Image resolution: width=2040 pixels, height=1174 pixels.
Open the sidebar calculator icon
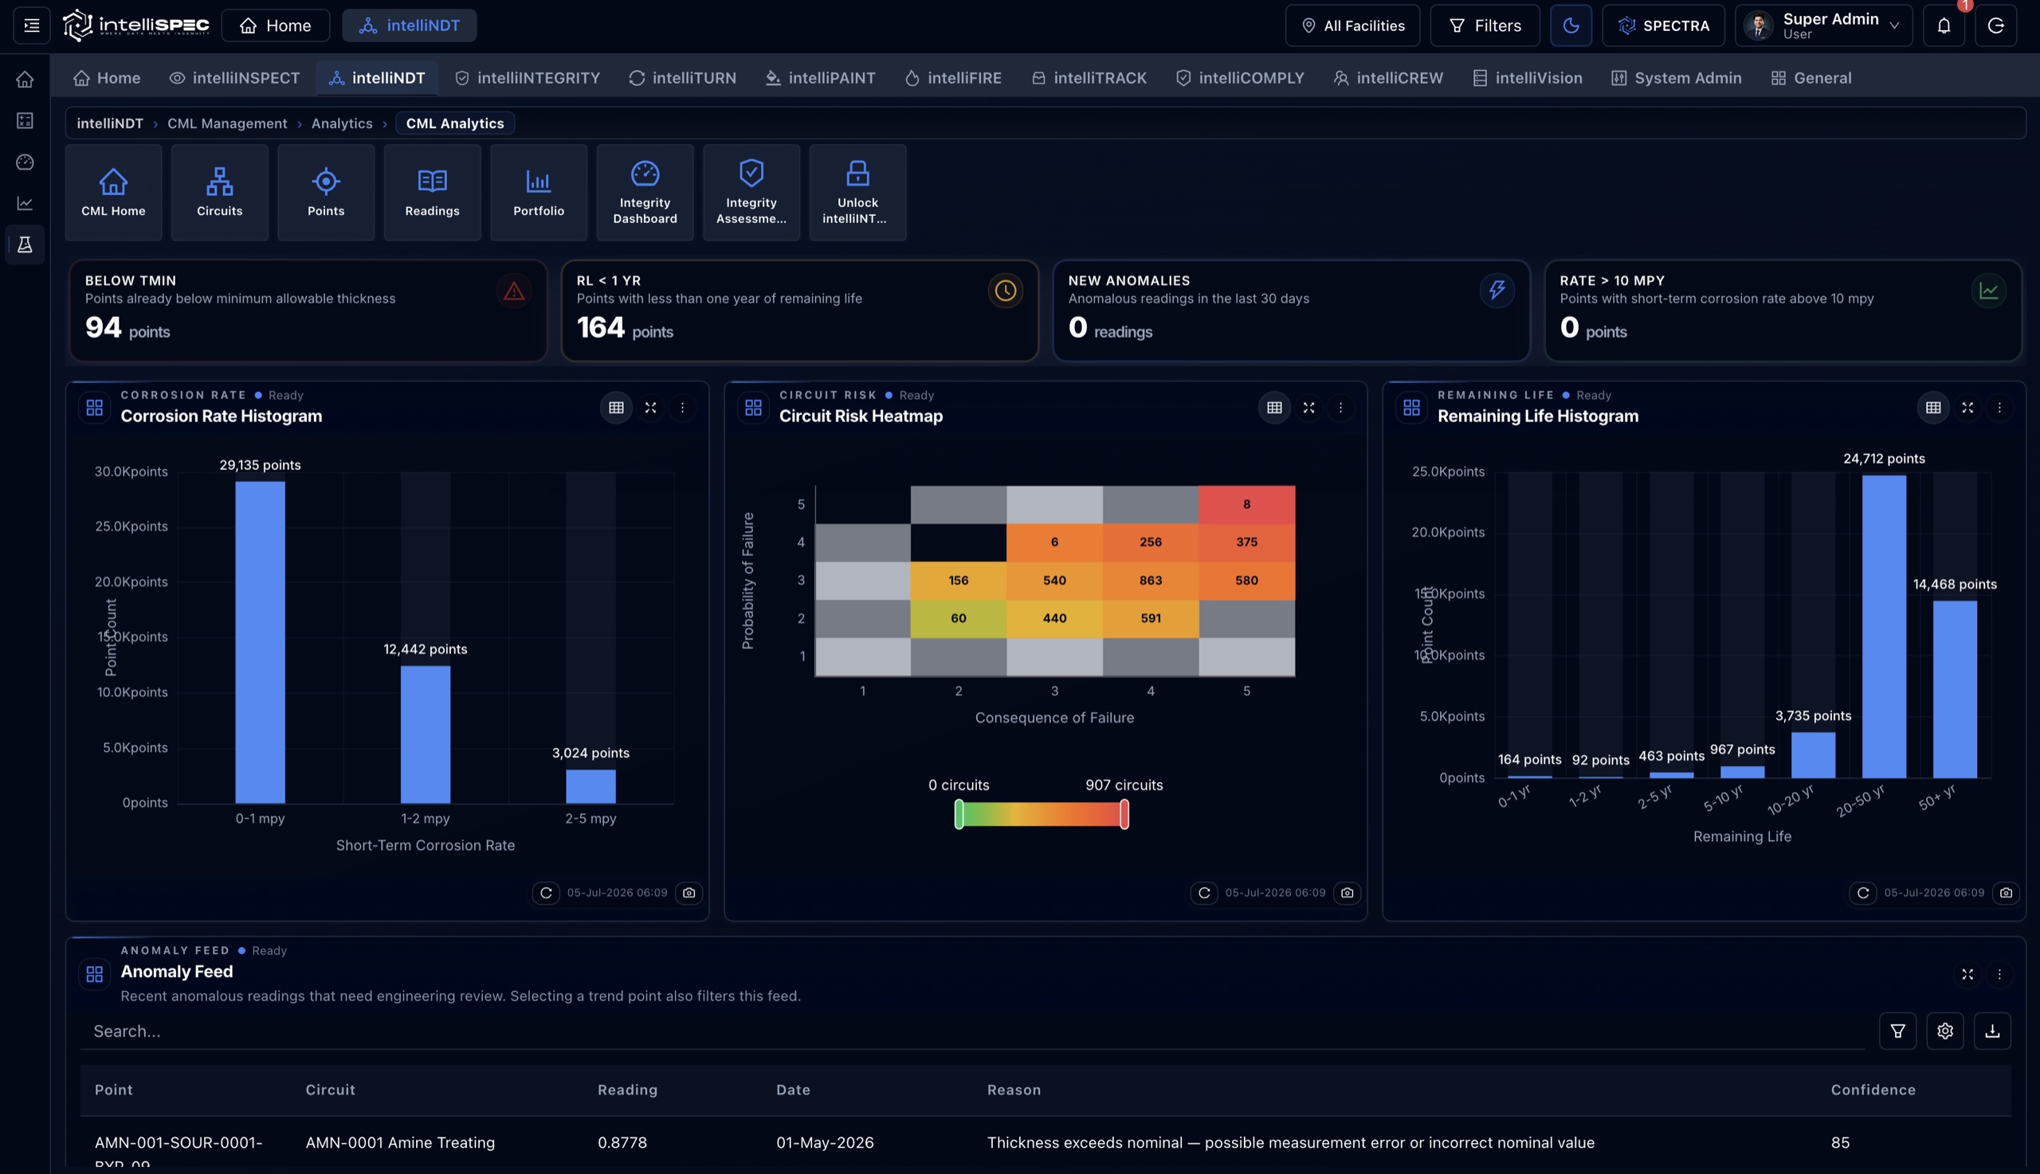tap(25, 121)
